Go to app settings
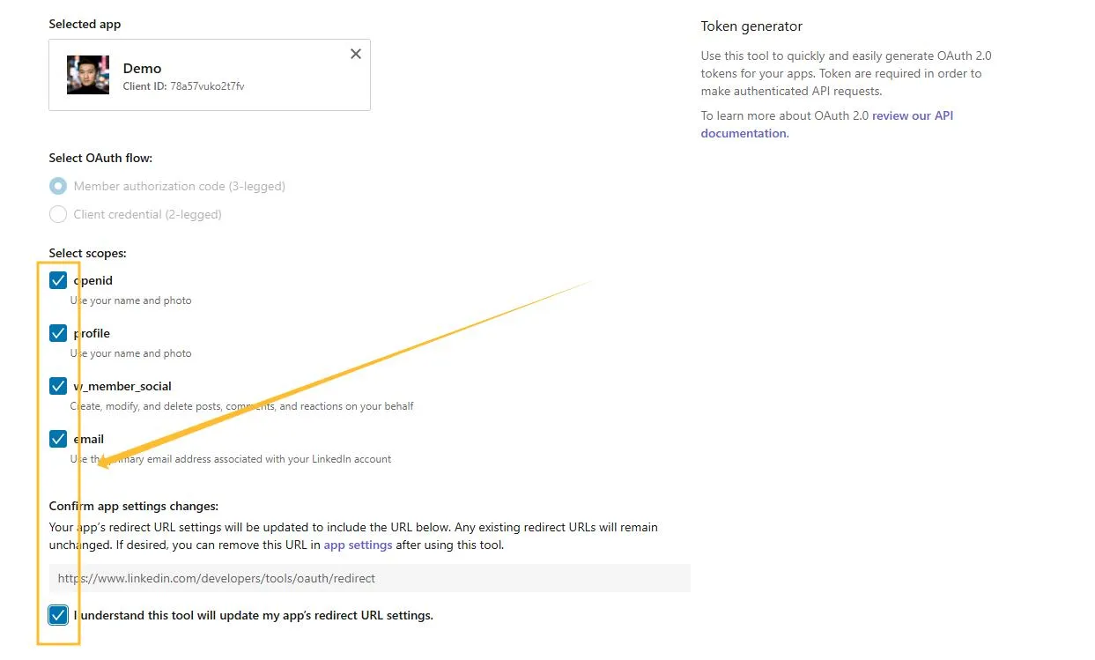This screenshot has width=1095, height=660. (358, 545)
